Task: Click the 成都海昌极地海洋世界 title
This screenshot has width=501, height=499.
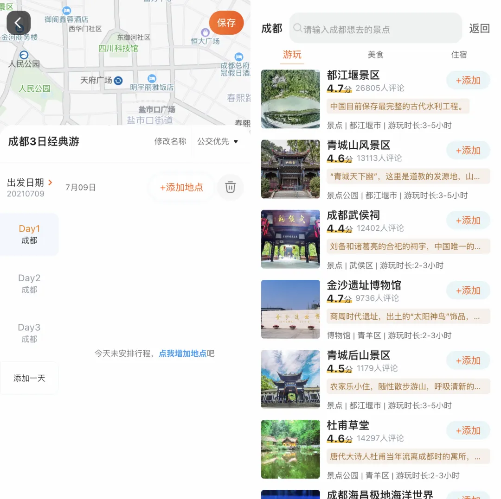Action: [x=379, y=494]
